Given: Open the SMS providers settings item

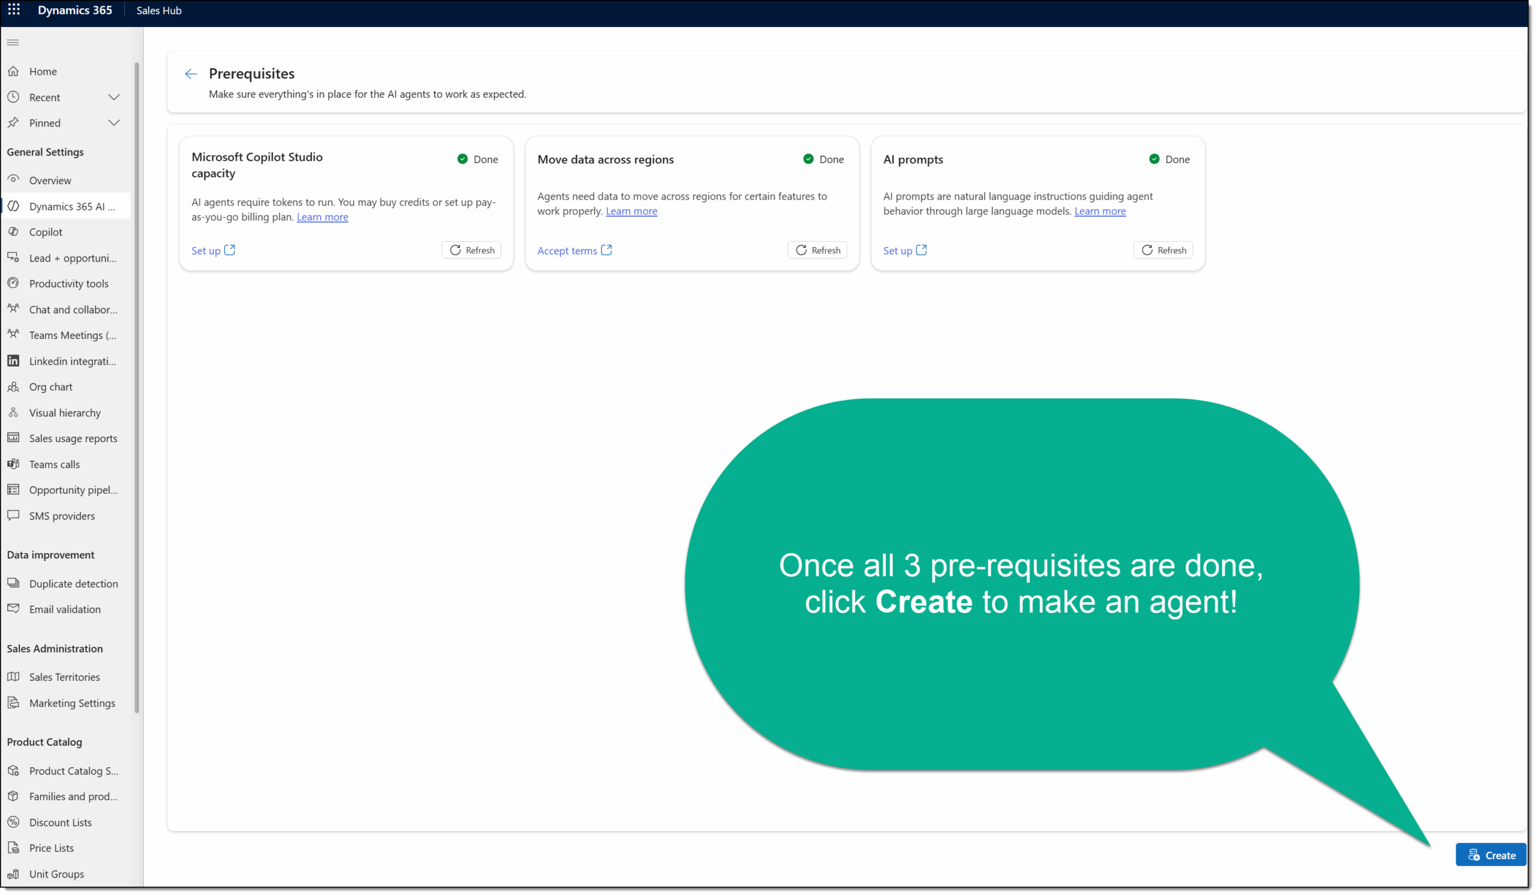Looking at the screenshot, I should (62, 515).
